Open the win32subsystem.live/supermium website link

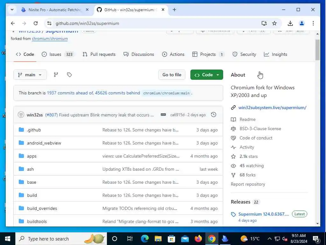pos(273,108)
